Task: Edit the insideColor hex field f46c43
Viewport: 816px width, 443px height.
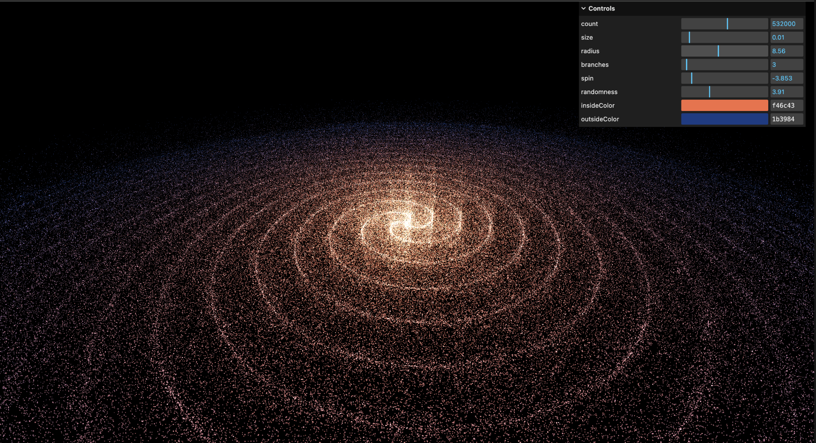Action: pos(786,106)
